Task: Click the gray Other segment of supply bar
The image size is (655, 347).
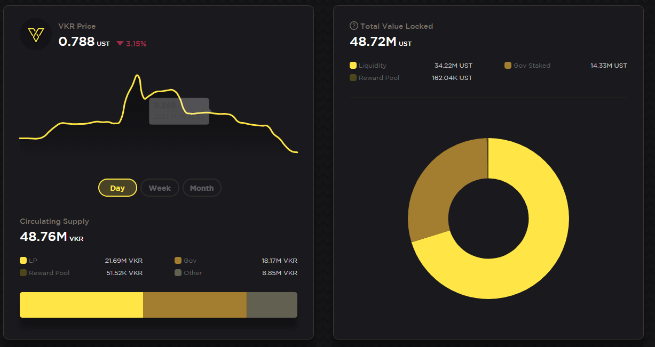Action: pos(272,305)
